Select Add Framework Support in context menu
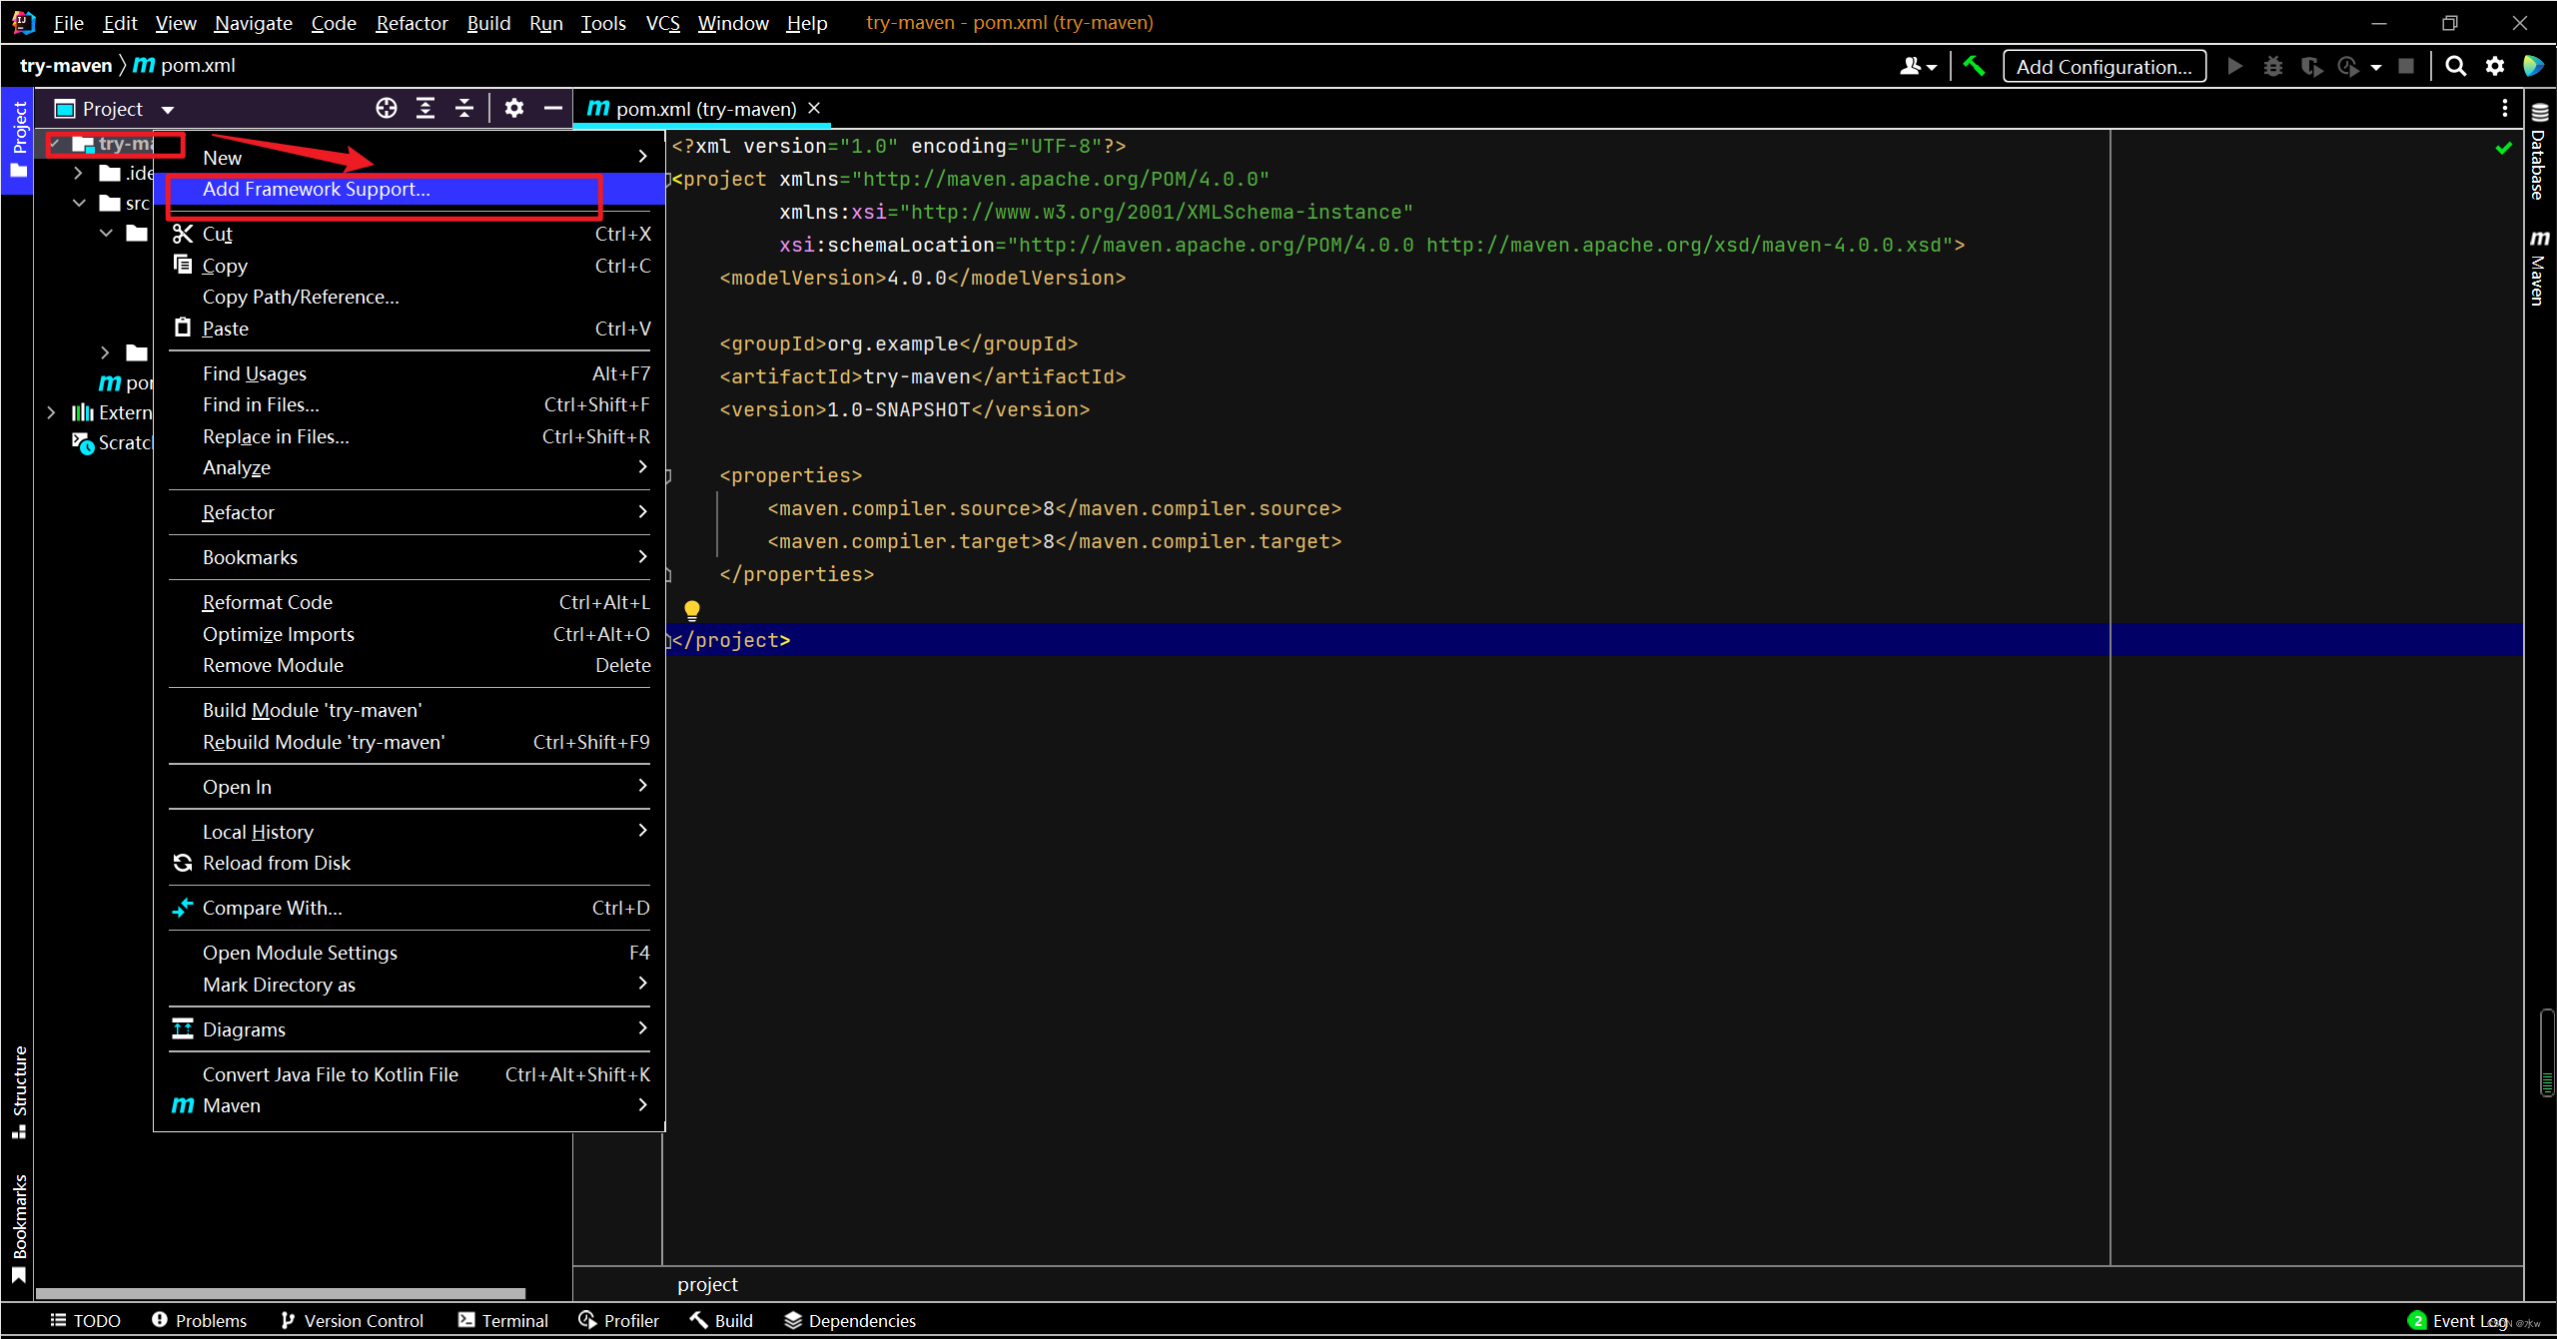2557x1339 pixels. (316, 189)
